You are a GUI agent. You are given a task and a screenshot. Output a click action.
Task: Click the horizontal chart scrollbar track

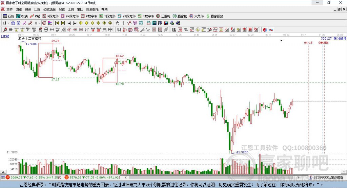(212, 177)
